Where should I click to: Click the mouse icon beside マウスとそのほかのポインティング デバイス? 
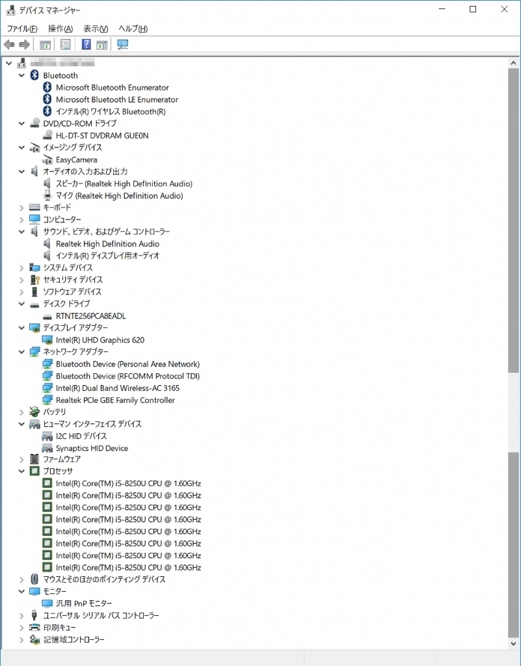[34, 579]
